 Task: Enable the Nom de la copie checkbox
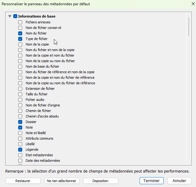point(20,44)
